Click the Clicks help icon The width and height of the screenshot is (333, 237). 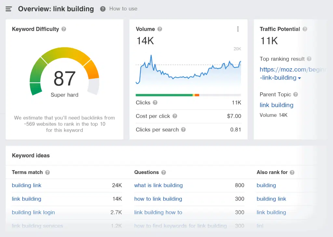tap(155, 102)
